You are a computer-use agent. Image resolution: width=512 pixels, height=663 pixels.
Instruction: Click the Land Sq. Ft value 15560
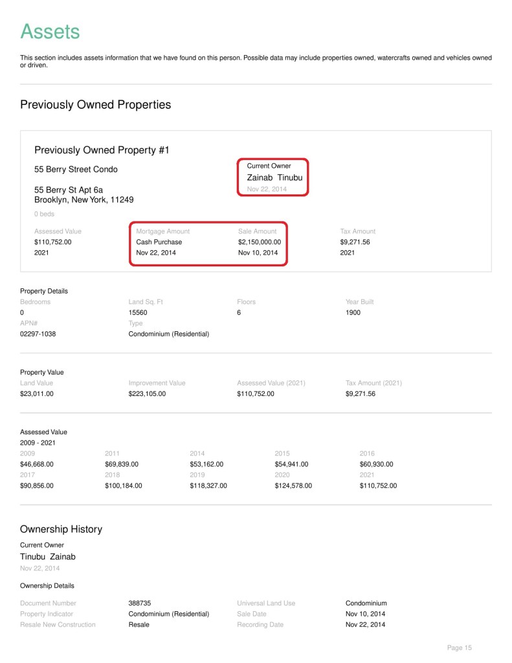click(x=139, y=312)
